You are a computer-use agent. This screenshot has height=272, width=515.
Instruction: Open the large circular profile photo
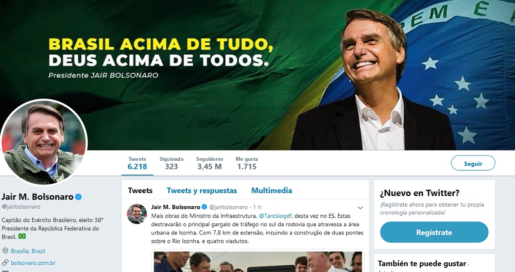pos(44,142)
